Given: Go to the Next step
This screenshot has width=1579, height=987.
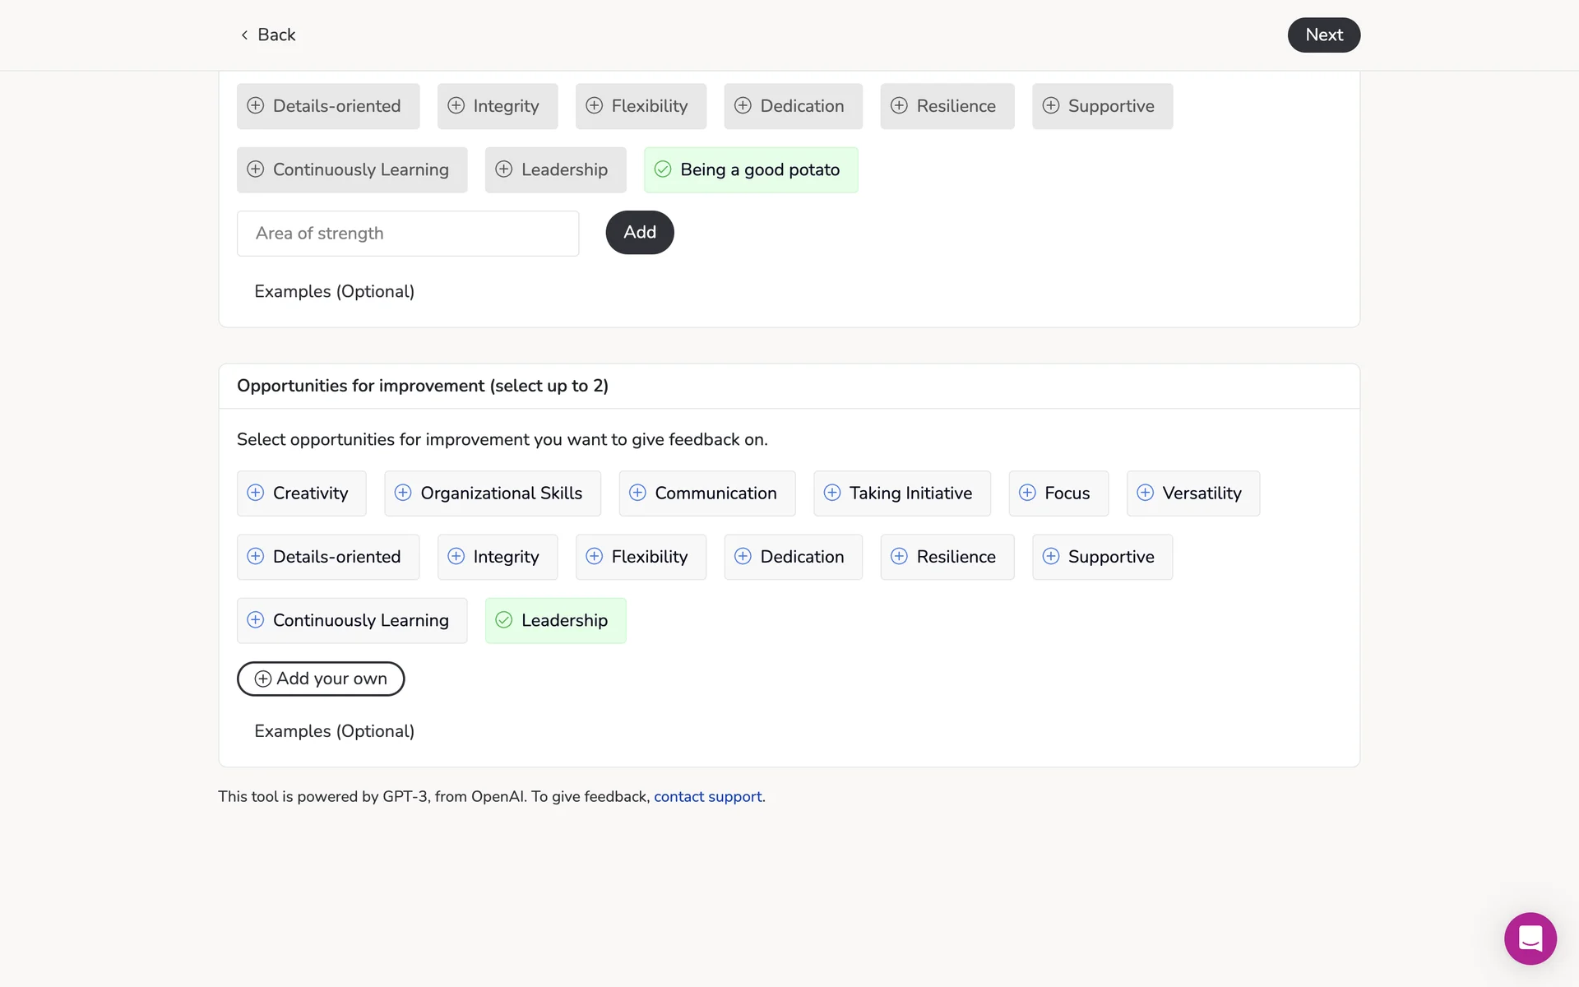Looking at the screenshot, I should click(1323, 35).
